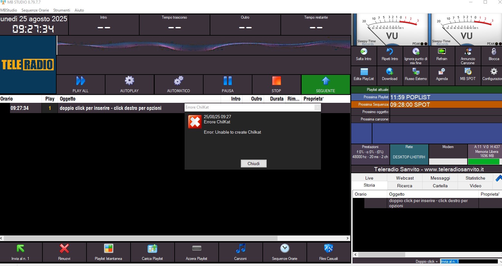502x266 pixels.
Task: Open the Agenda icon
Action: 442,72
